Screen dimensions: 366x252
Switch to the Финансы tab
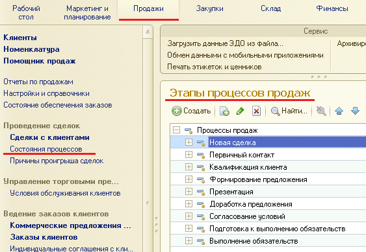point(332,8)
